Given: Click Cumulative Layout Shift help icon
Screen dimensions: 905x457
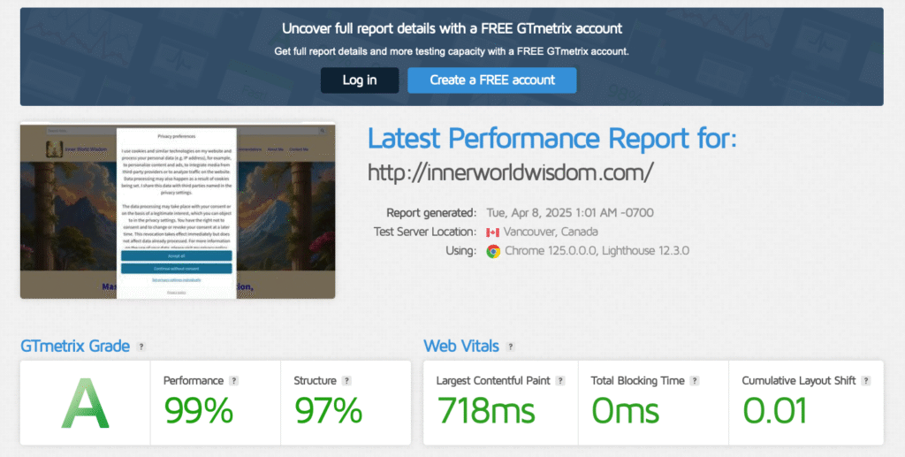Looking at the screenshot, I should 866,381.
